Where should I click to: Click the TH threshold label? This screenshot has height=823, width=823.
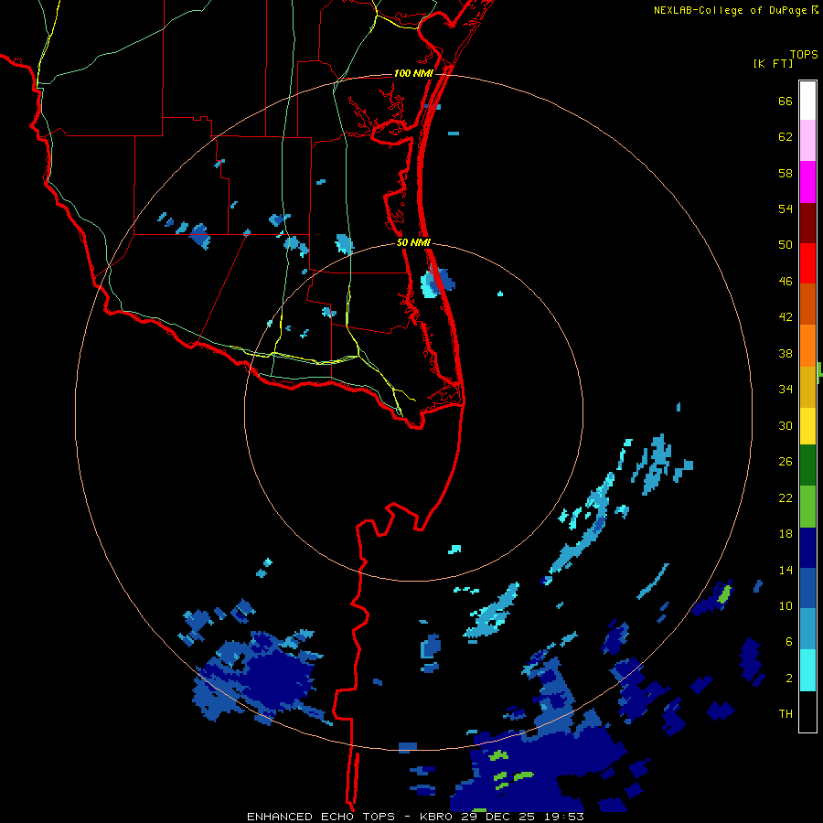[786, 714]
